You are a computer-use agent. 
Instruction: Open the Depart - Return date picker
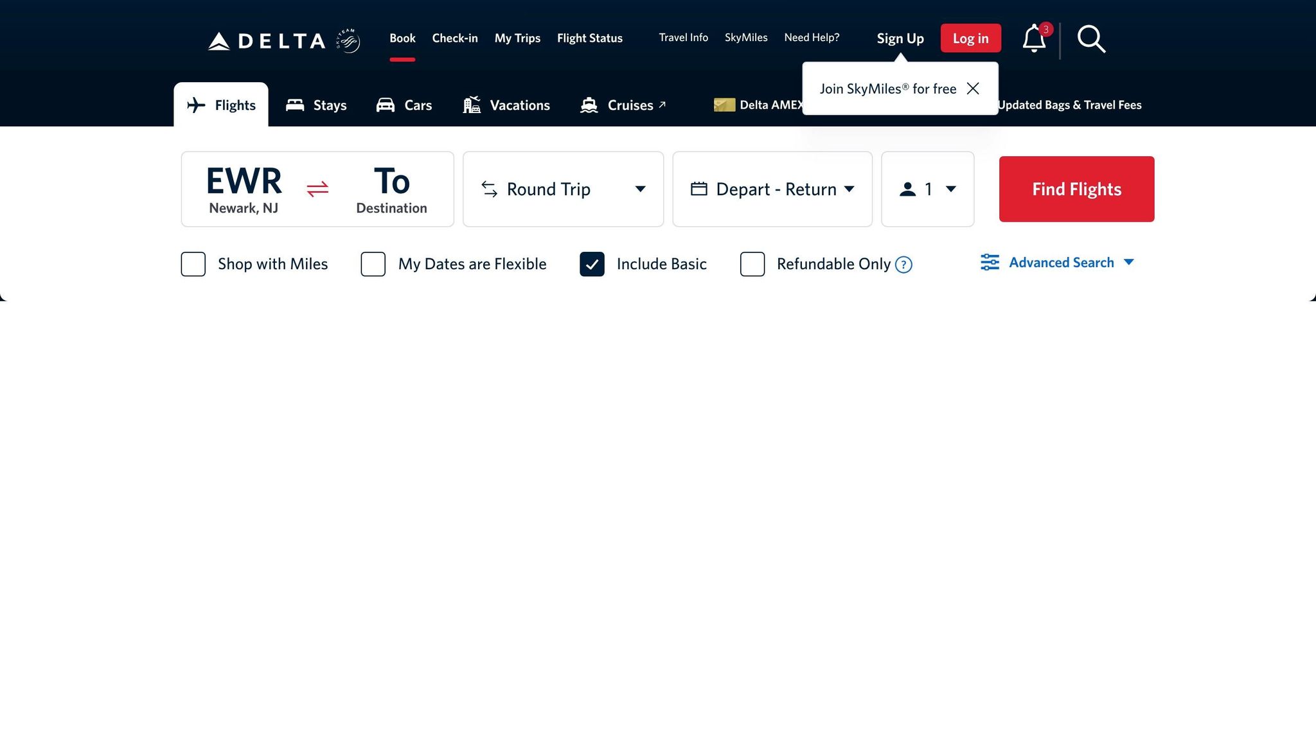click(772, 189)
